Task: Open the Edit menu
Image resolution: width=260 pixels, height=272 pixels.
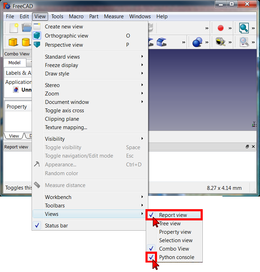Action: [x=24, y=16]
